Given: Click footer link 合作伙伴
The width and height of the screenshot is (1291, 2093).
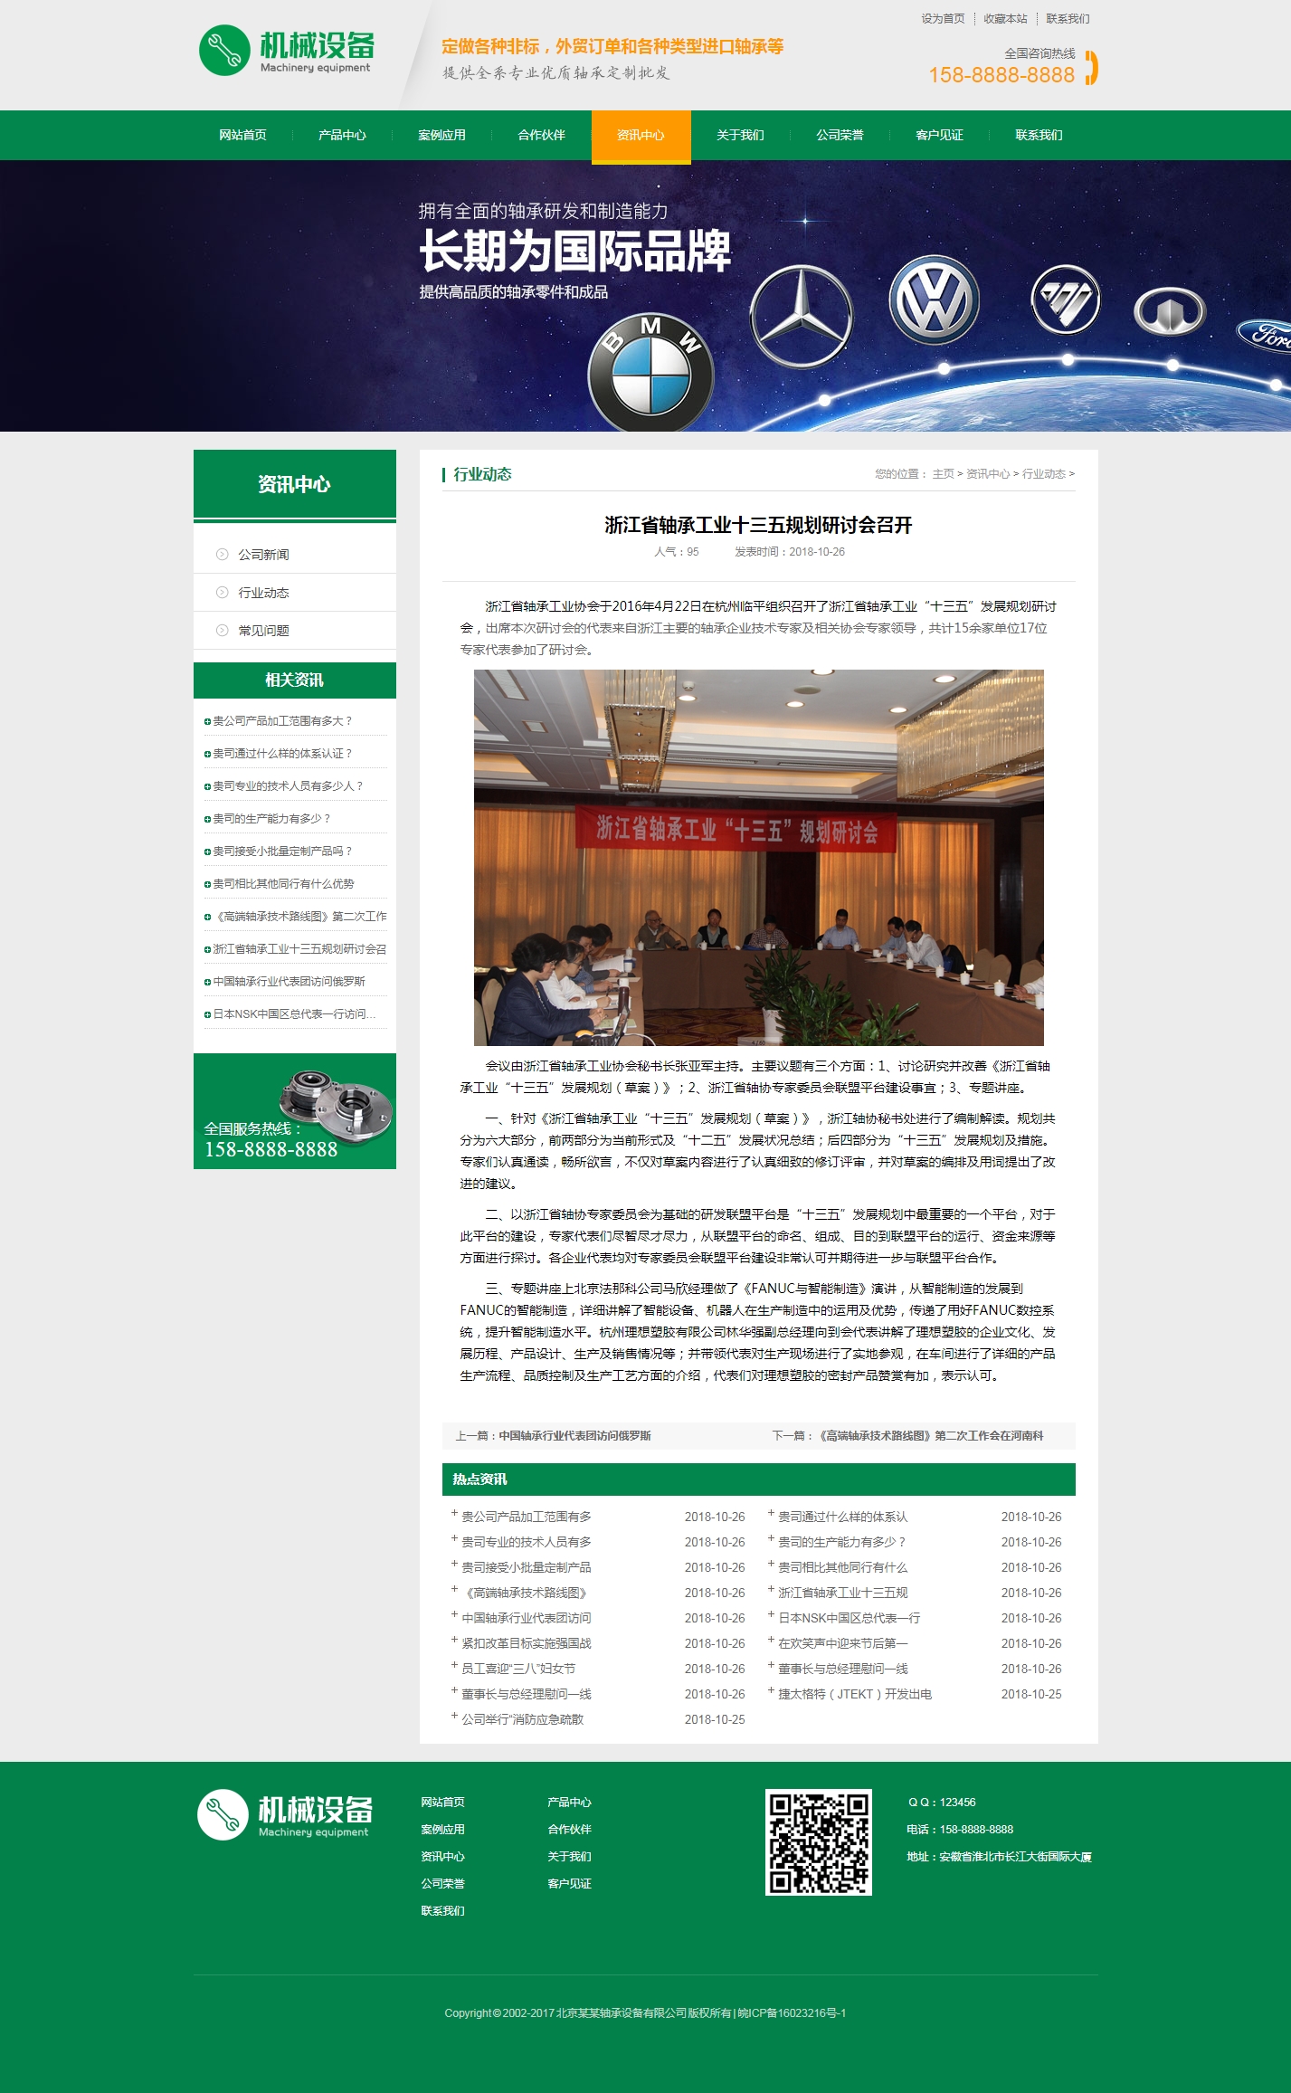Looking at the screenshot, I should [569, 1831].
